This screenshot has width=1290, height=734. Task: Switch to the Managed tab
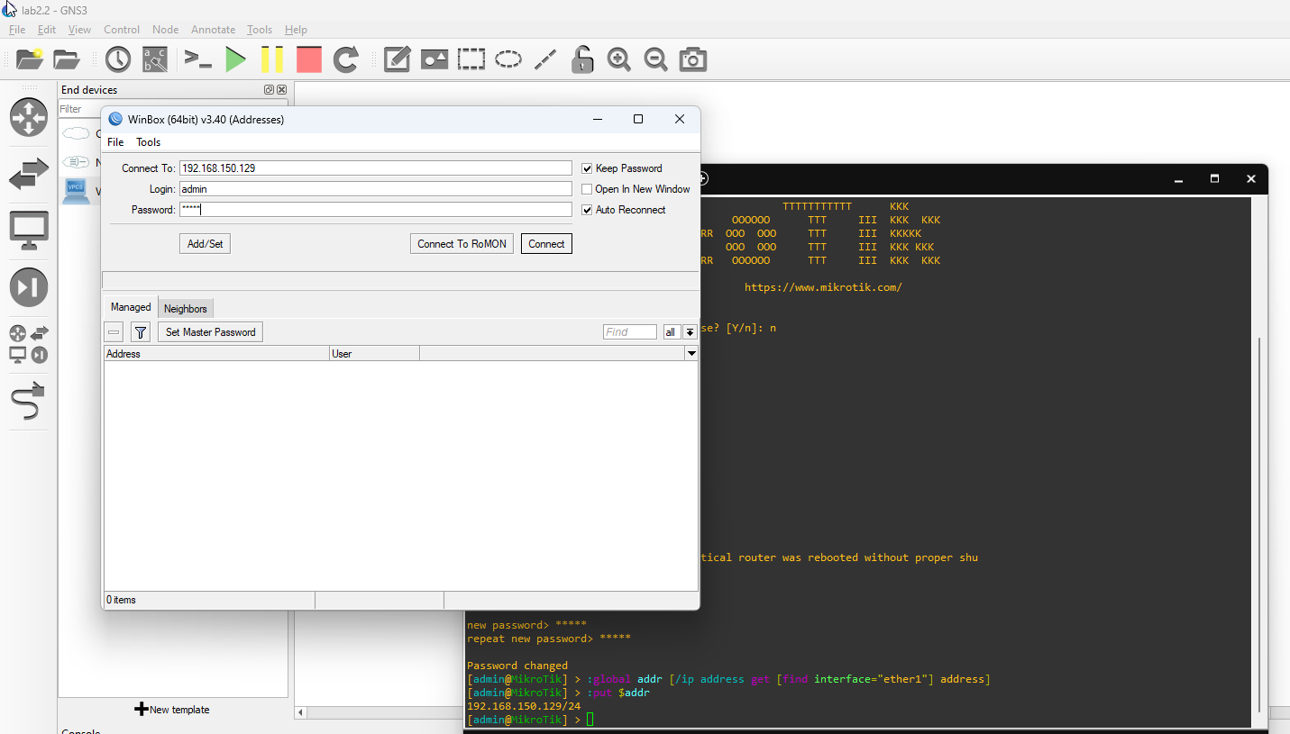click(x=131, y=307)
